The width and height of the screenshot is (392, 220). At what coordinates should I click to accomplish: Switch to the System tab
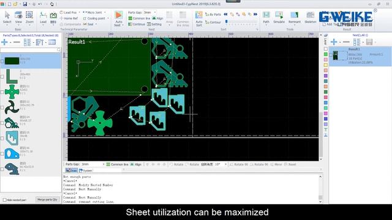[86, 170]
